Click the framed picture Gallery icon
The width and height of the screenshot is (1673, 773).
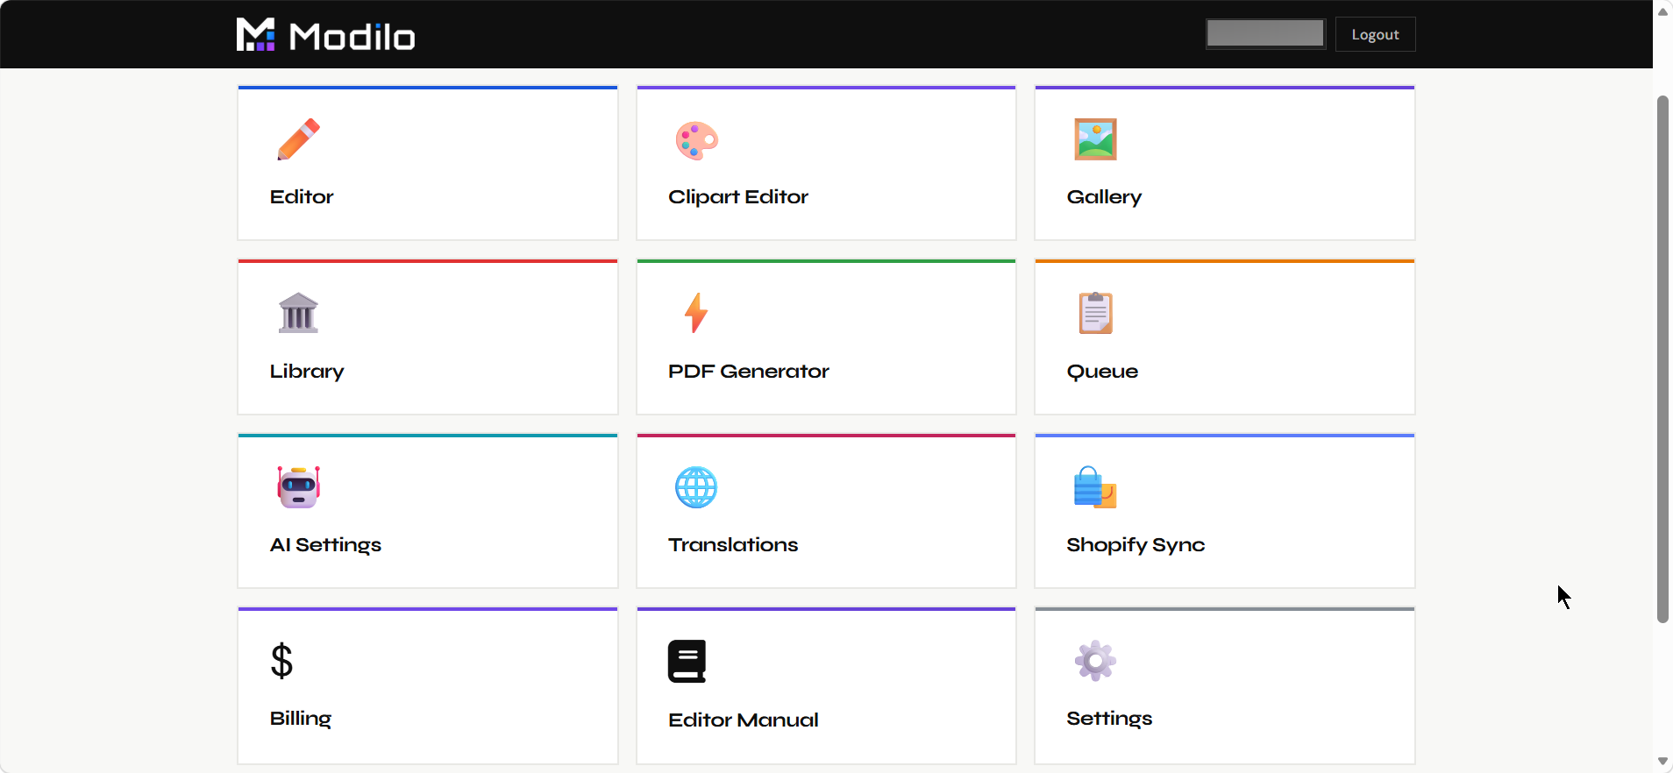click(x=1095, y=139)
